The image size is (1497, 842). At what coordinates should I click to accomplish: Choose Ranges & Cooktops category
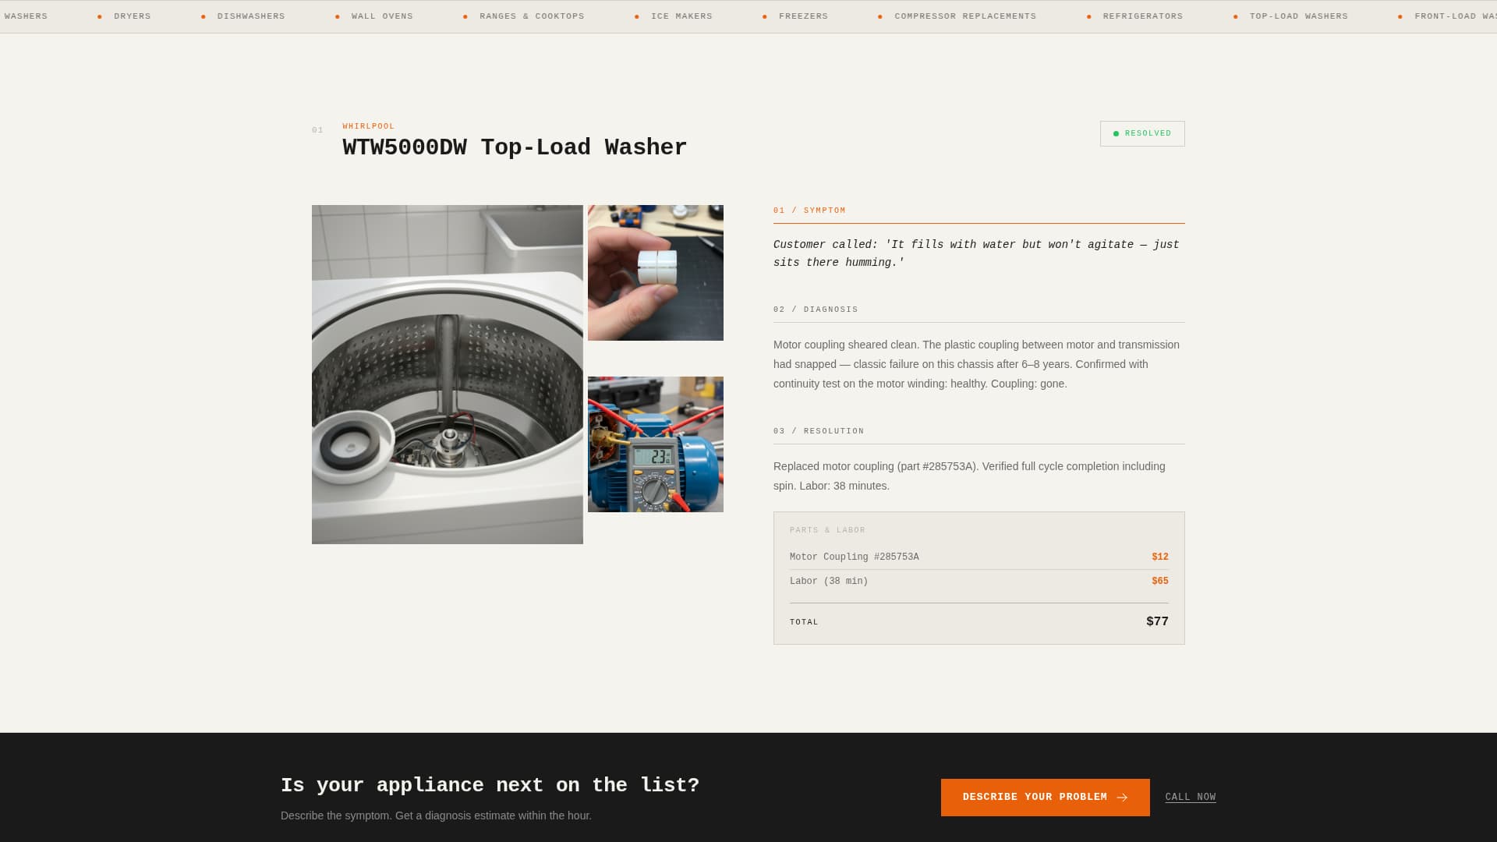click(532, 16)
